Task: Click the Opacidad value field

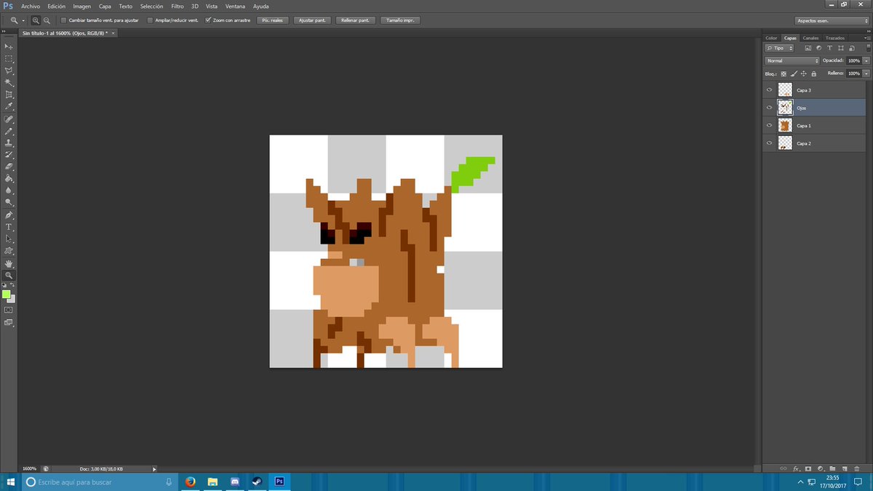Action: 853,60
